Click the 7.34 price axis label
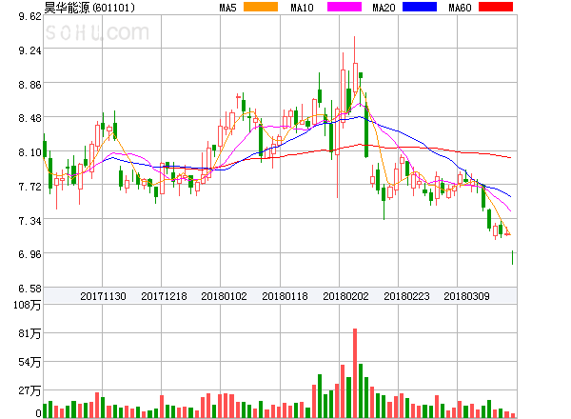 30,221
